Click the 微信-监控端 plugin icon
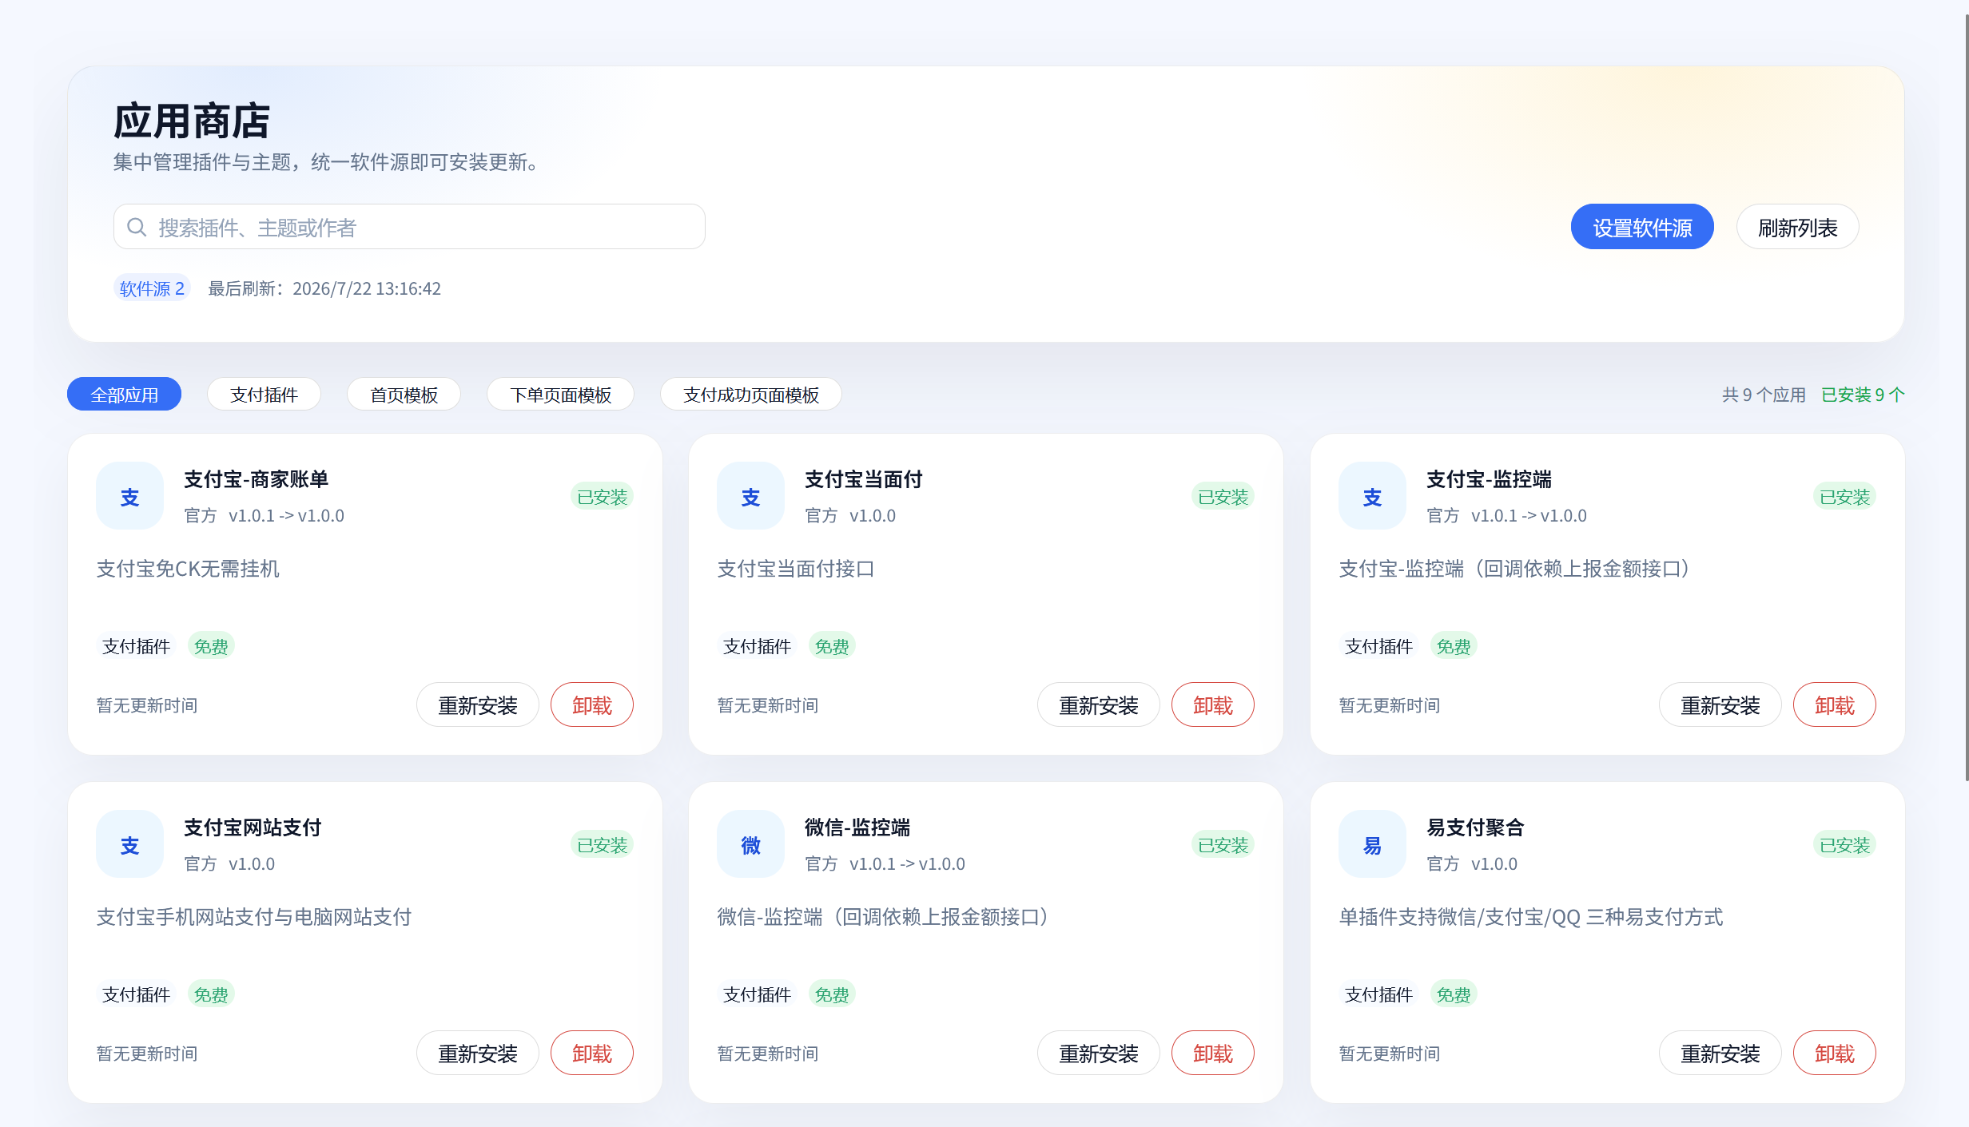The height and width of the screenshot is (1127, 1969). point(750,844)
